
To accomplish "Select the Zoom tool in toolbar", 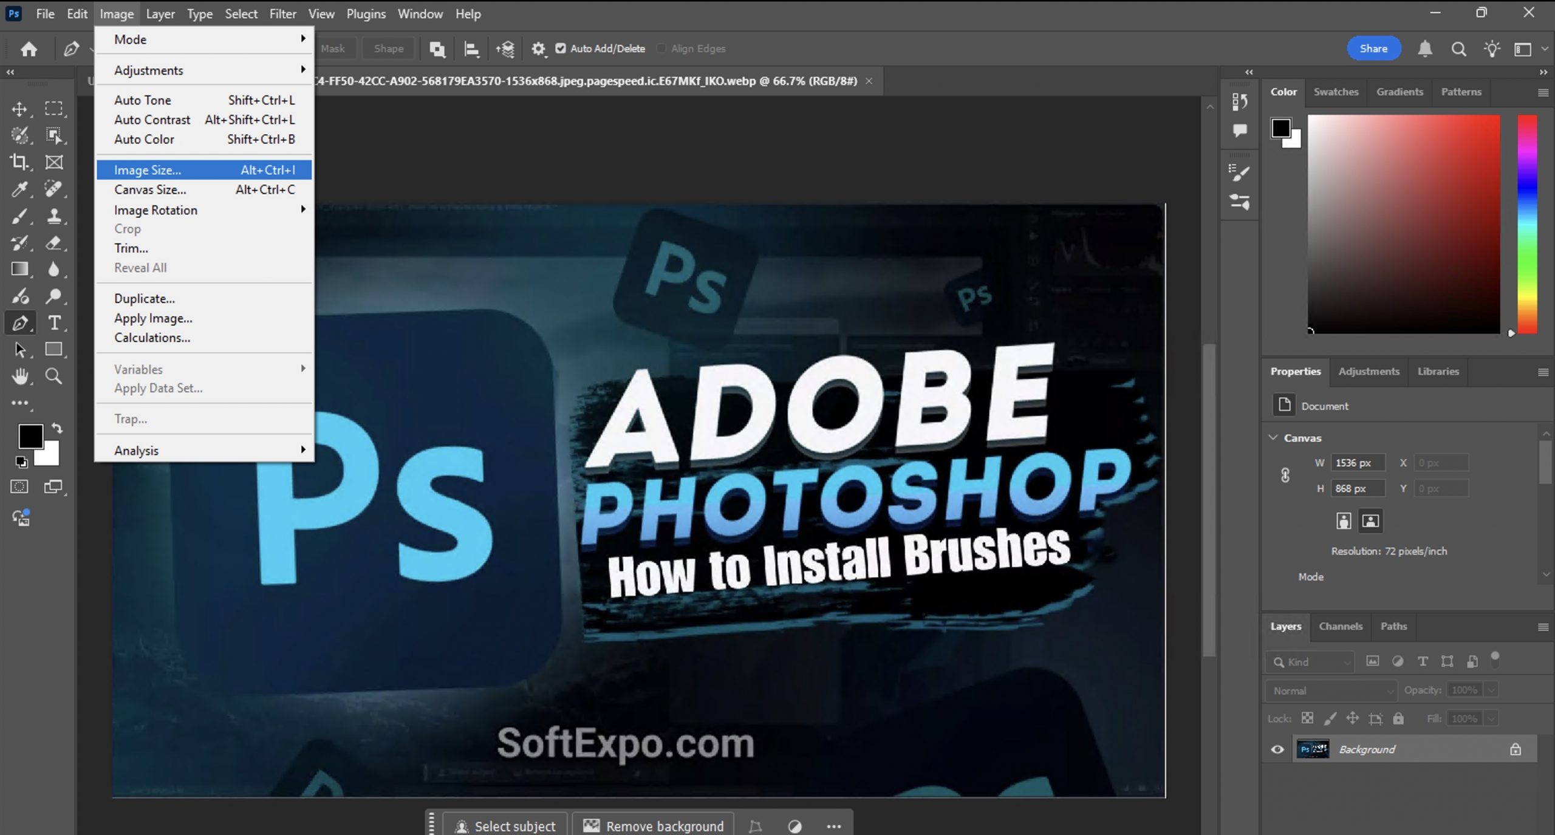I will pyautogui.click(x=54, y=377).
